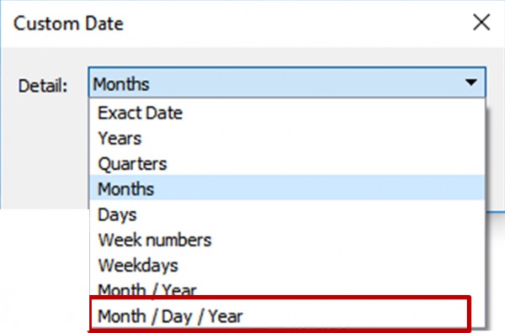Click the Detail combo box showing Months

[287, 82]
